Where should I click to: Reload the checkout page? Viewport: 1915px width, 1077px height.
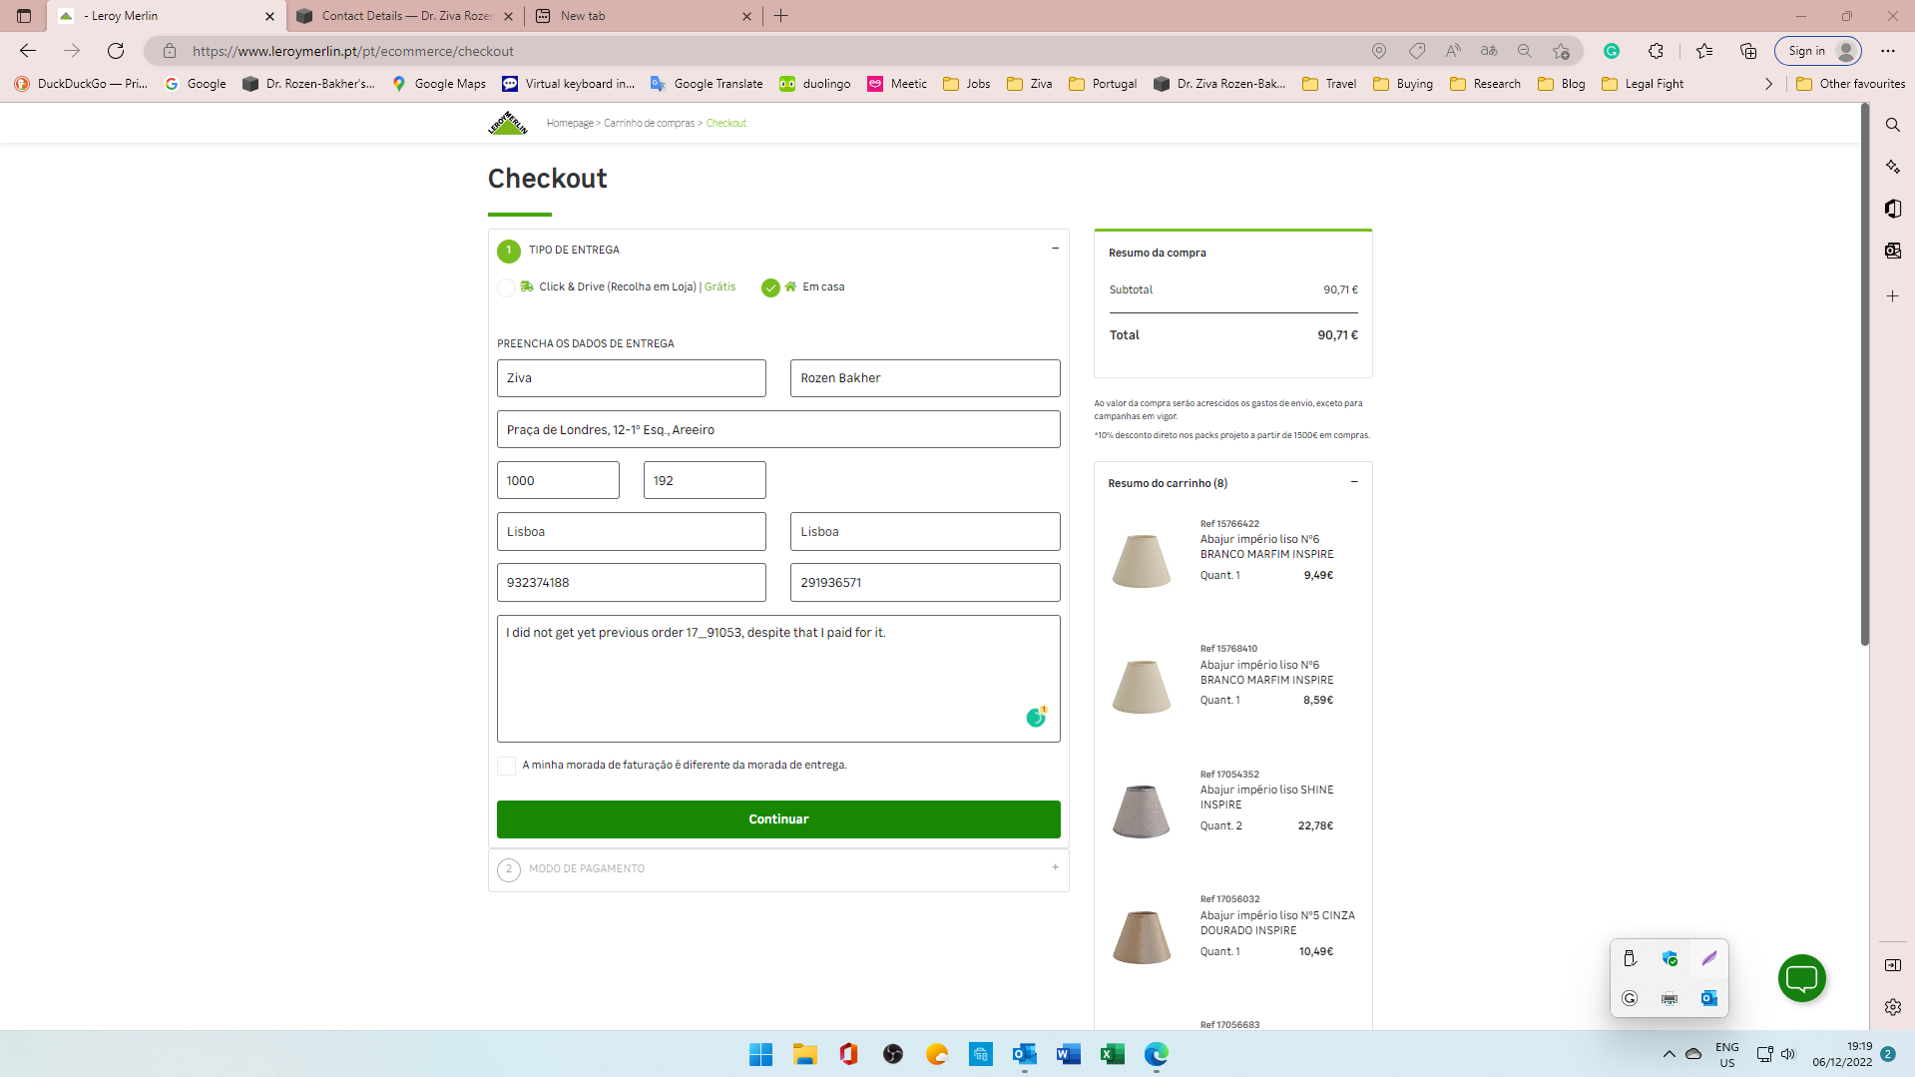pos(116,51)
